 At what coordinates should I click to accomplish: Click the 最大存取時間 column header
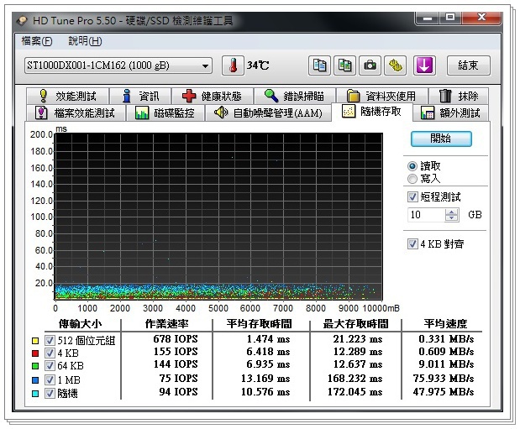[356, 323]
